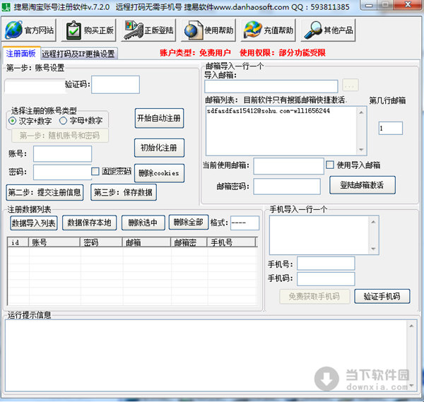Focus the 邮箱密码 field
Screen dimensions: 424x402
pyautogui.click(x=287, y=187)
